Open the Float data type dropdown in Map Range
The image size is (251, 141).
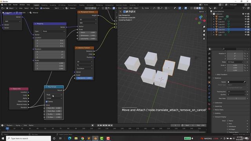(54, 95)
